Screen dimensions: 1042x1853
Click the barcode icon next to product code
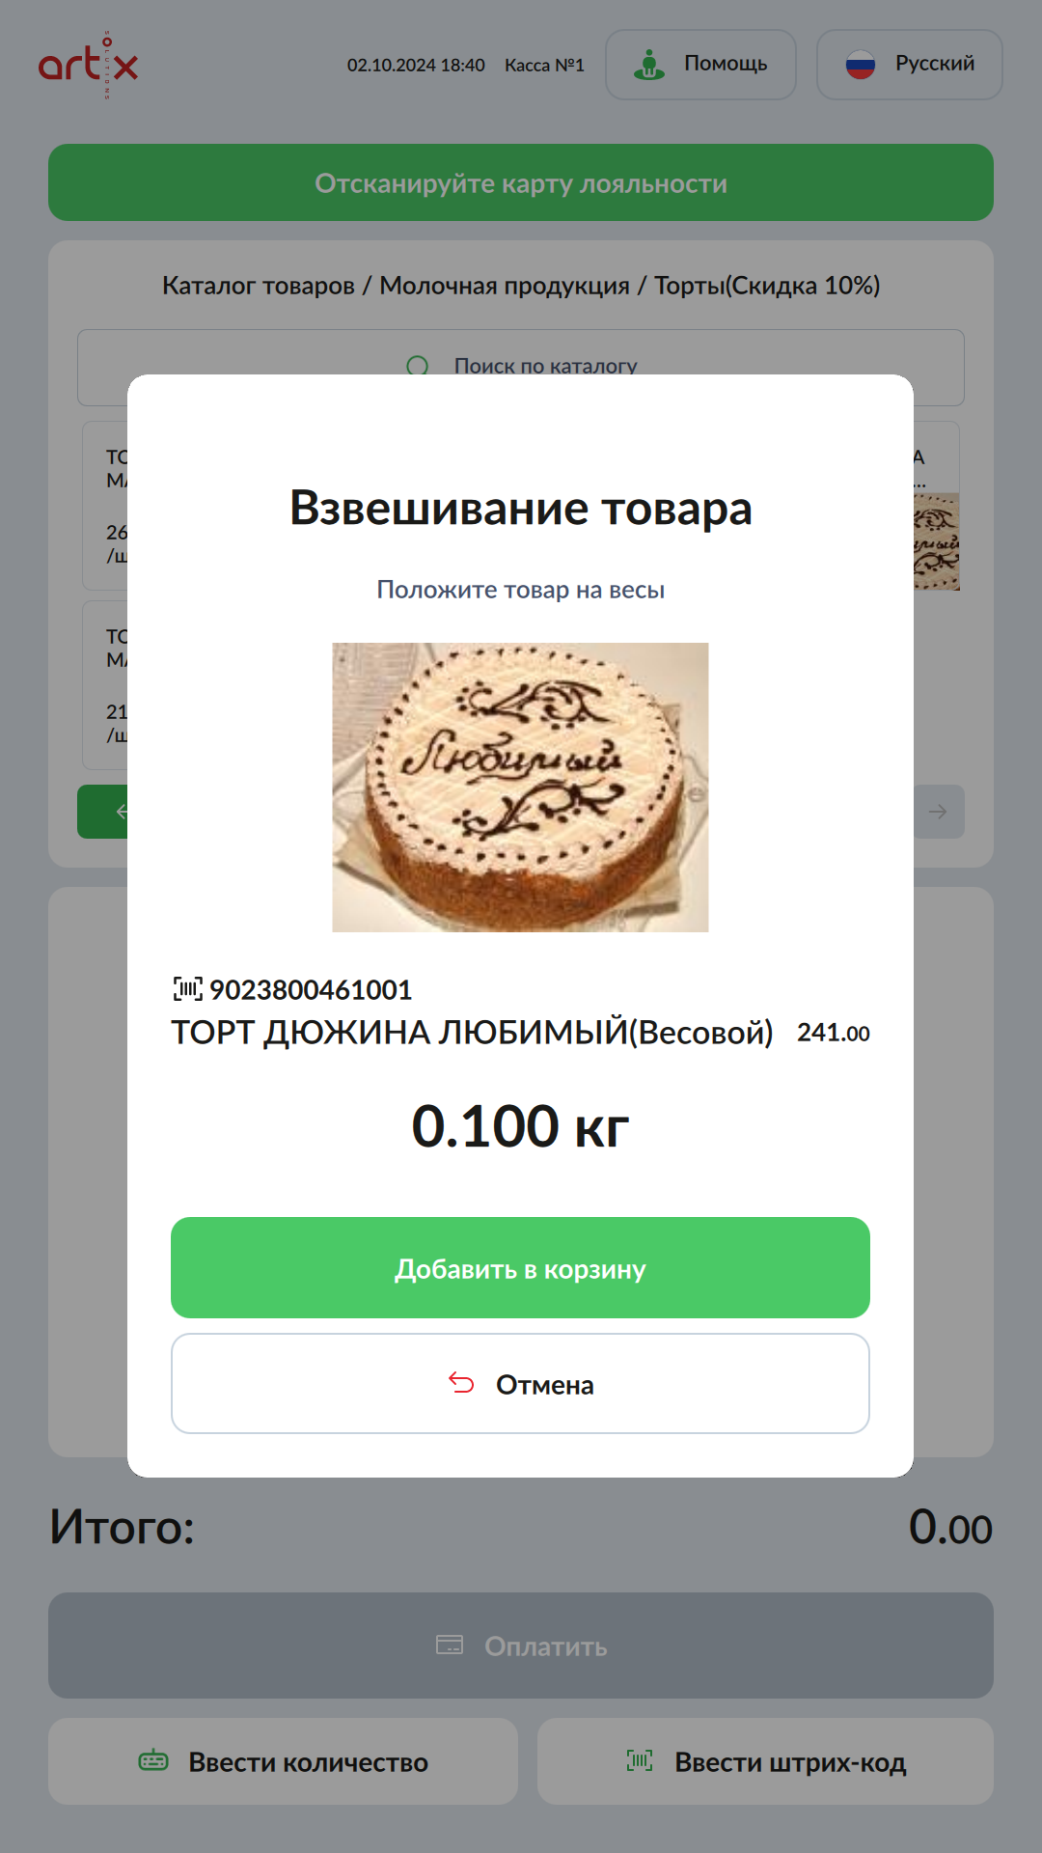tap(187, 989)
